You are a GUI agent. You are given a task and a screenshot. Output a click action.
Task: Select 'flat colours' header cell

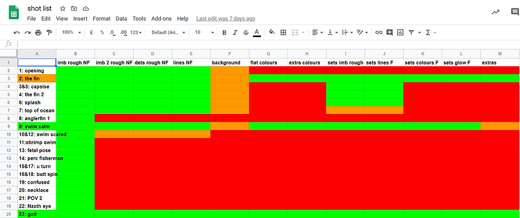(269, 63)
